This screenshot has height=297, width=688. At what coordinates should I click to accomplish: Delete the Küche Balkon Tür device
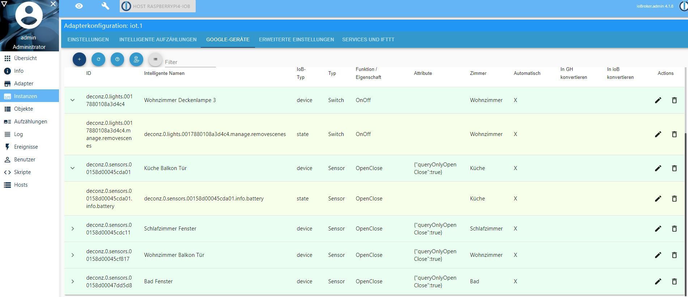pyautogui.click(x=674, y=168)
